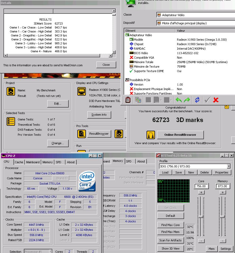Open the Classe Adaptateur Vidéo combo box
The width and height of the screenshot is (235, 253).
point(196,15)
